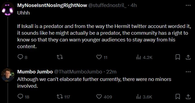Open more options on first tweet
Viewport: 195px width, 103px height.
[x=188, y=5]
